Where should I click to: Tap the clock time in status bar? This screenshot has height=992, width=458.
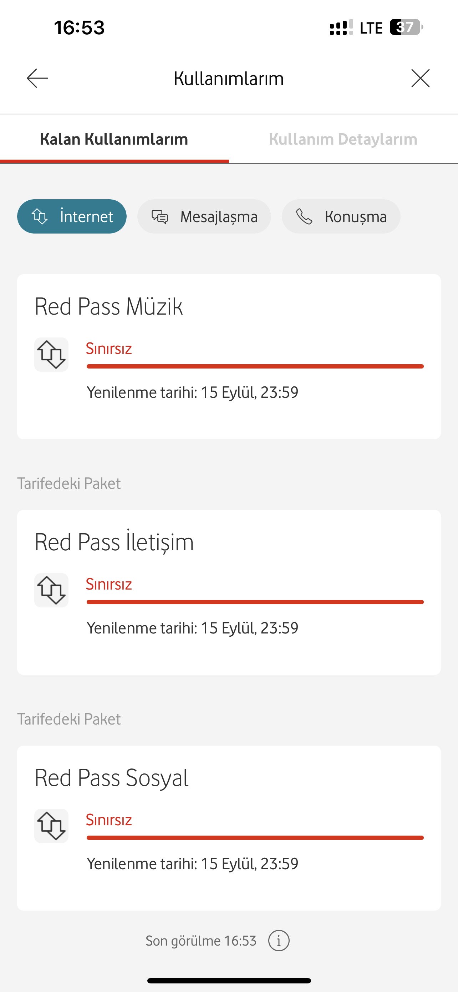[79, 28]
